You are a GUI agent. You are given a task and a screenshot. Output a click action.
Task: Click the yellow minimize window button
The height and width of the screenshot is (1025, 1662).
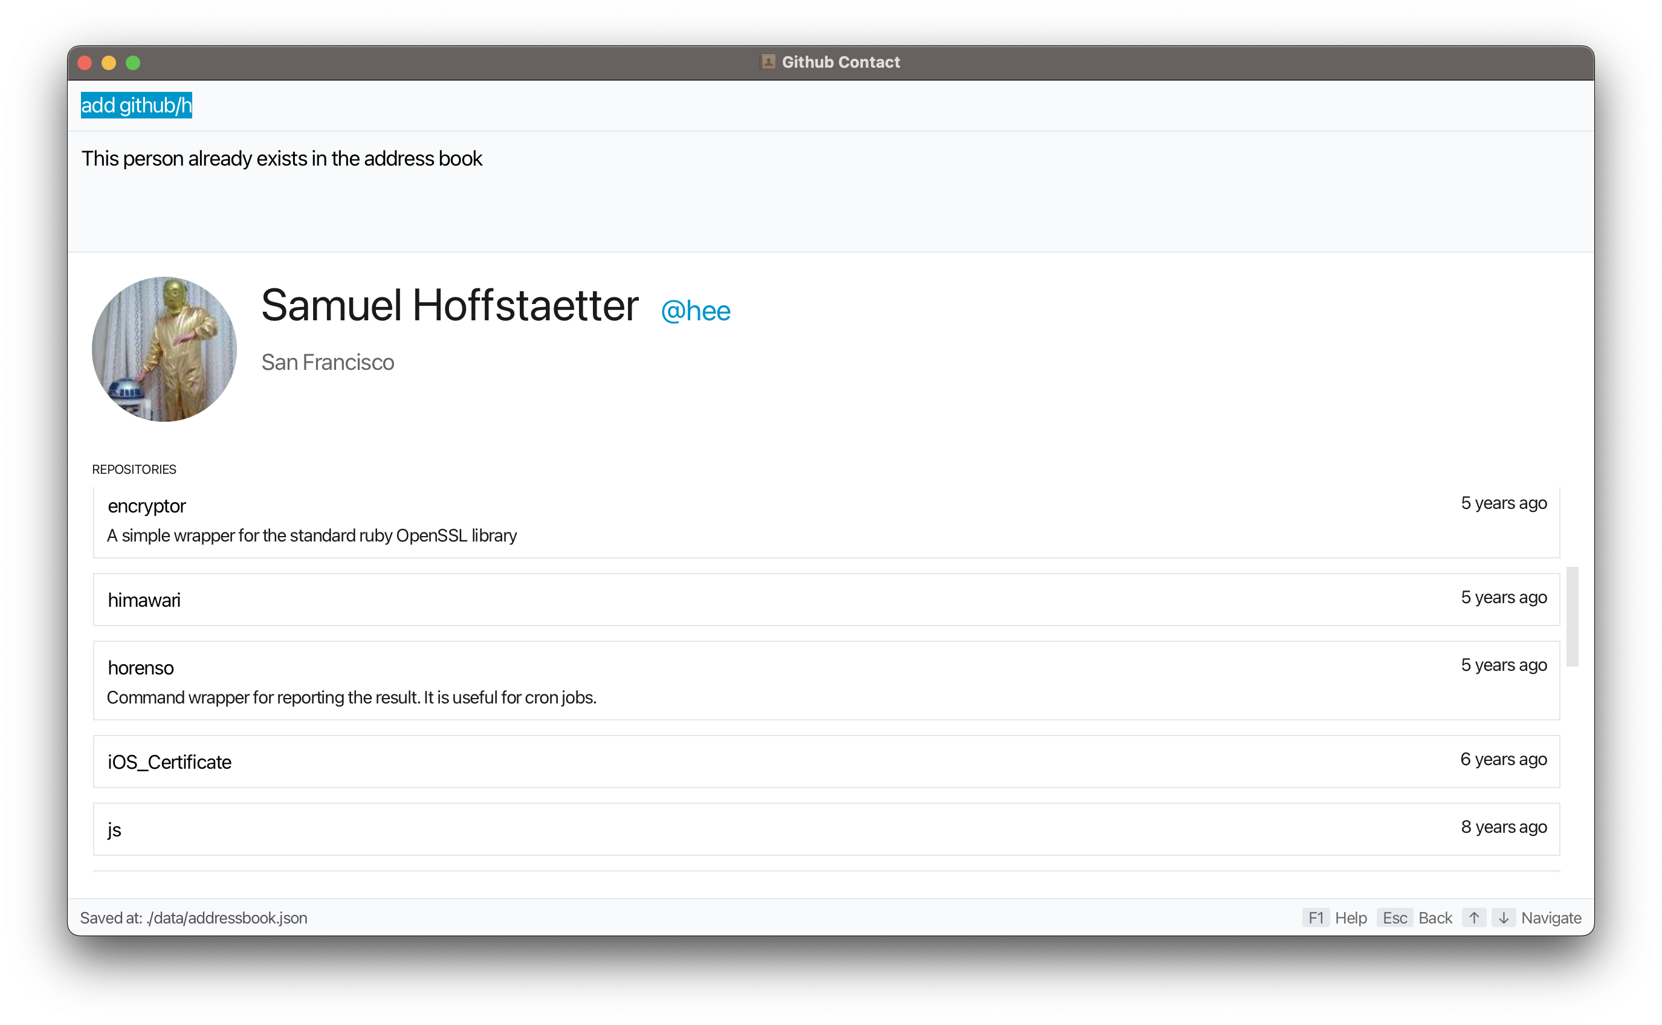click(108, 63)
